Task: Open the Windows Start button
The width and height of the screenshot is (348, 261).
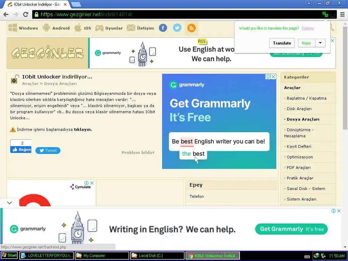Action: click(x=9, y=256)
